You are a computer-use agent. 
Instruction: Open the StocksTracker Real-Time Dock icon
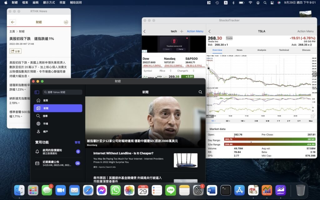click(267, 190)
